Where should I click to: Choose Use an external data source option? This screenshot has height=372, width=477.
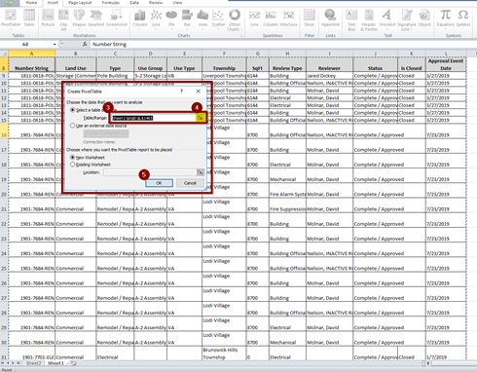73,126
